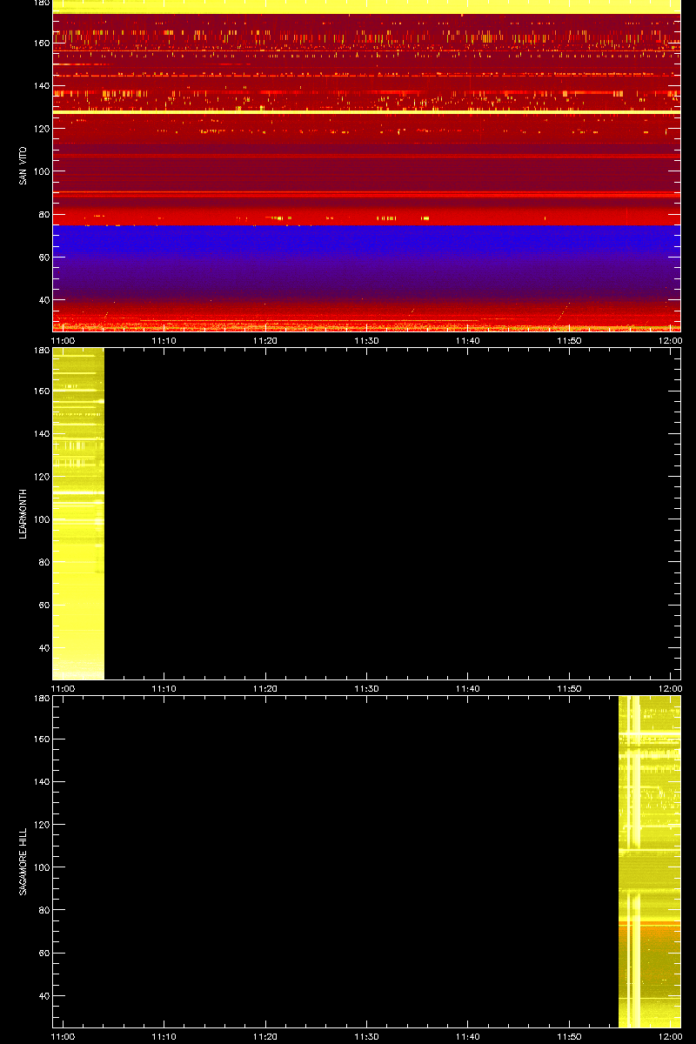
Task: Click the 120 frequency tick on Learmonth axis
Action: click(x=41, y=476)
